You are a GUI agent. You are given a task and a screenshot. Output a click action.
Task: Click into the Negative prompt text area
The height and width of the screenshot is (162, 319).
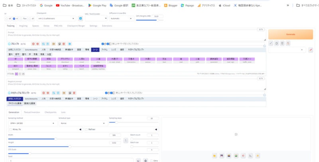point(136,85)
